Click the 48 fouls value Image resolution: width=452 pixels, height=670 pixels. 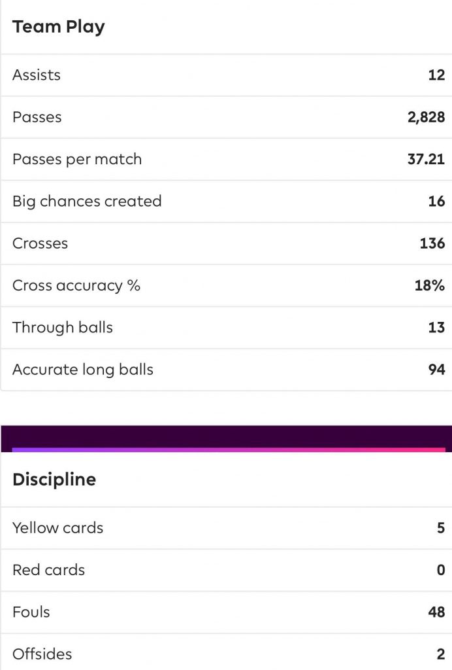pyautogui.click(x=436, y=612)
